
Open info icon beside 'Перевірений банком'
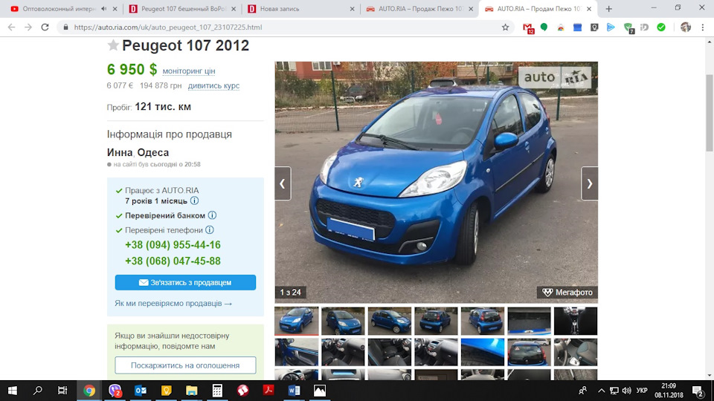212,215
